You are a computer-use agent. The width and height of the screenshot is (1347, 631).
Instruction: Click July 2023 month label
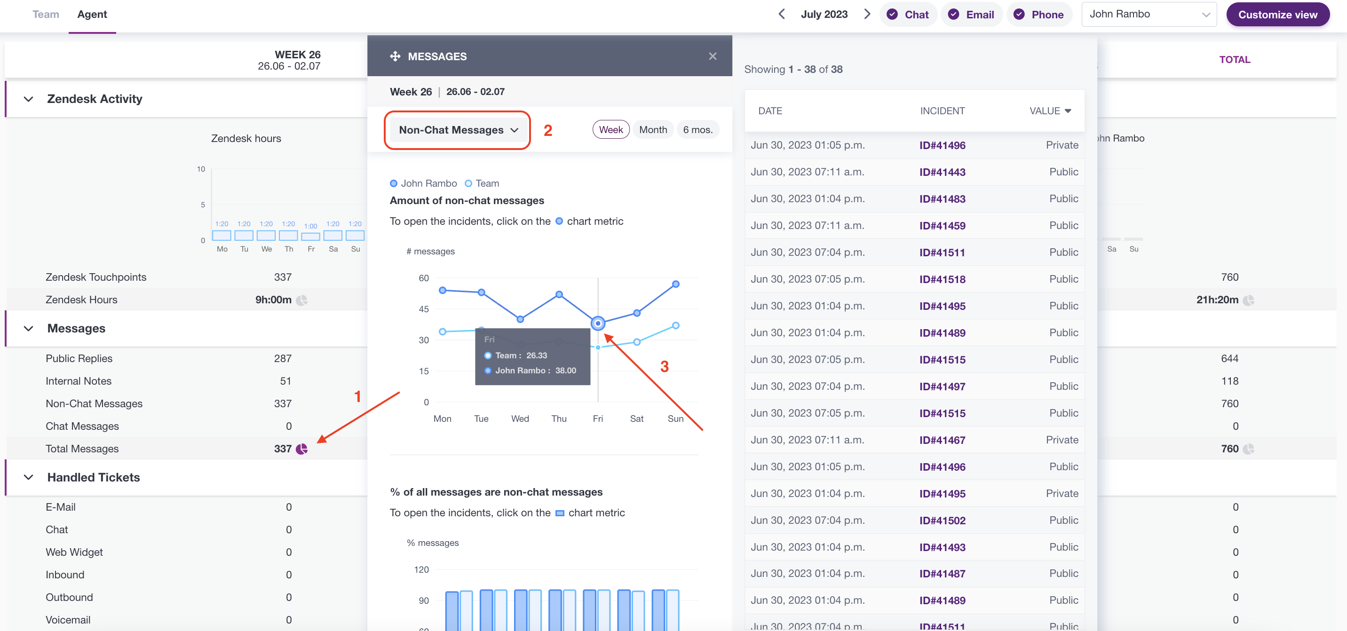pos(824,14)
